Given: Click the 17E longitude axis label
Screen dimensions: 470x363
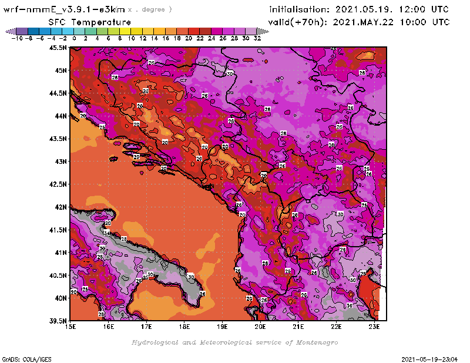Looking at the screenshot, I should coord(146,327).
